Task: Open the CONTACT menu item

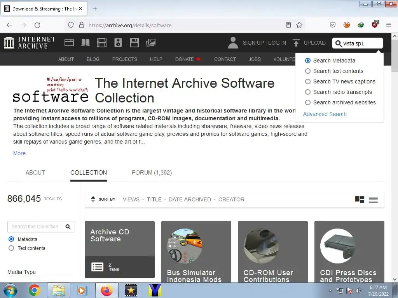Action: (225, 59)
